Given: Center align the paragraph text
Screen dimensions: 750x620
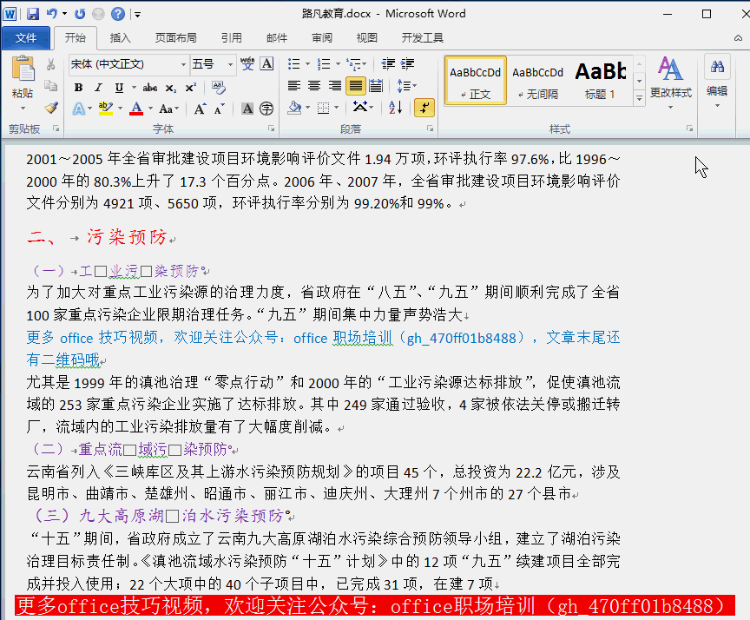Looking at the screenshot, I should pos(313,86).
